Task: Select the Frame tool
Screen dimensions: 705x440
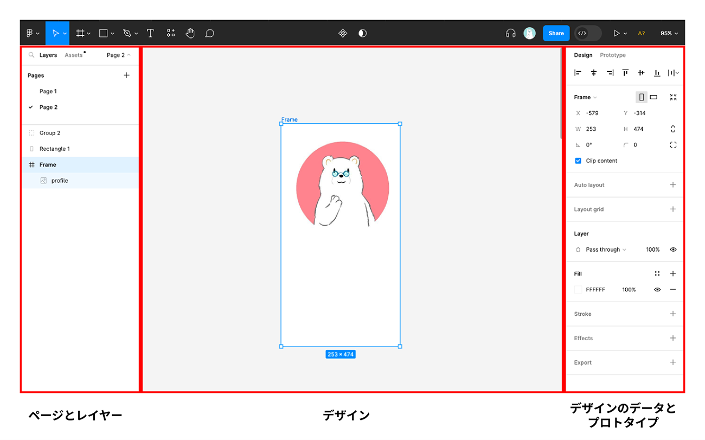Action: [x=80, y=33]
